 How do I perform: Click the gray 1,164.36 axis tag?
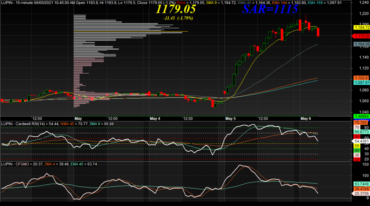pyautogui.click(x=362, y=44)
